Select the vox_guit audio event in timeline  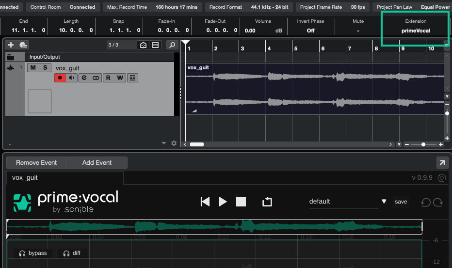315,89
